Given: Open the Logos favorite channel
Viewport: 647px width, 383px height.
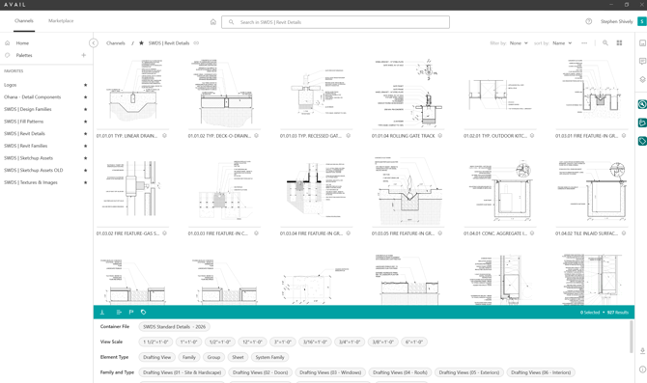Looking at the screenshot, I should (11, 85).
